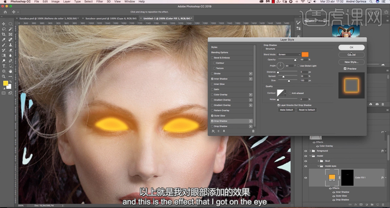The height and width of the screenshot is (208, 390).
Task: Enable the Bevel & Emboss checkbox
Action: [212, 58]
